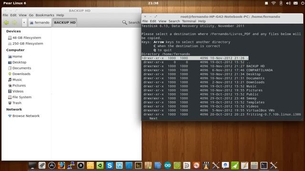This screenshot has width=305, height=171.
Task: Open File System in the sidebar
Action: tap(20, 97)
